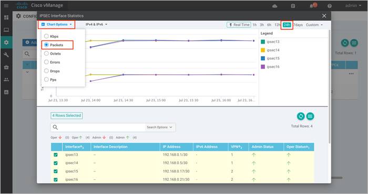
Task: Click the ipsec15 legend color swatch
Action: pyautogui.click(x=263, y=58)
